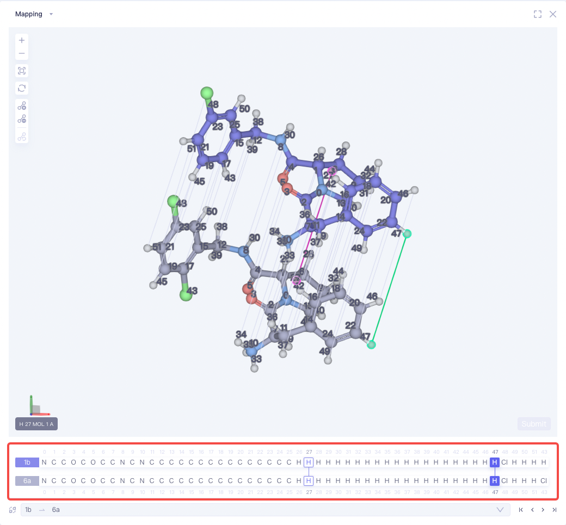Go to next ligand pair
The image size is (566, 525).
(543, 510)
